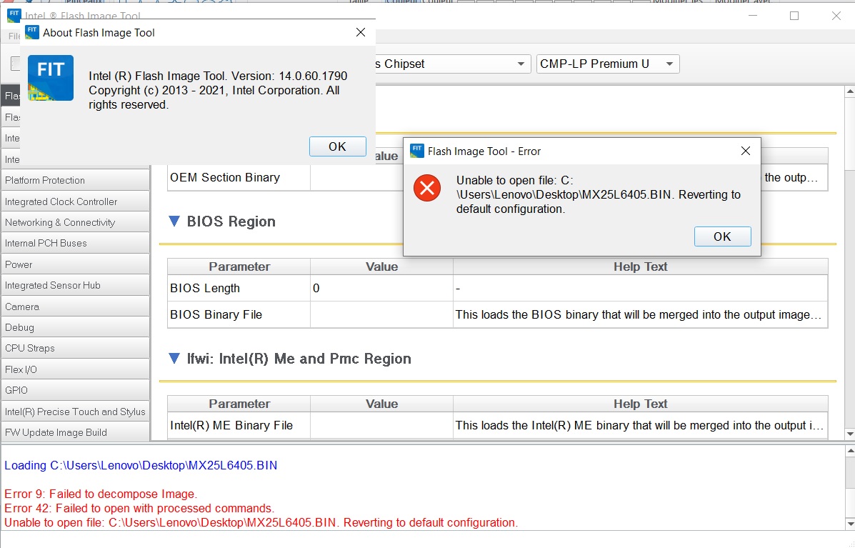Click Intel(R) ME Binary File value cell

[x=381, y=425]
